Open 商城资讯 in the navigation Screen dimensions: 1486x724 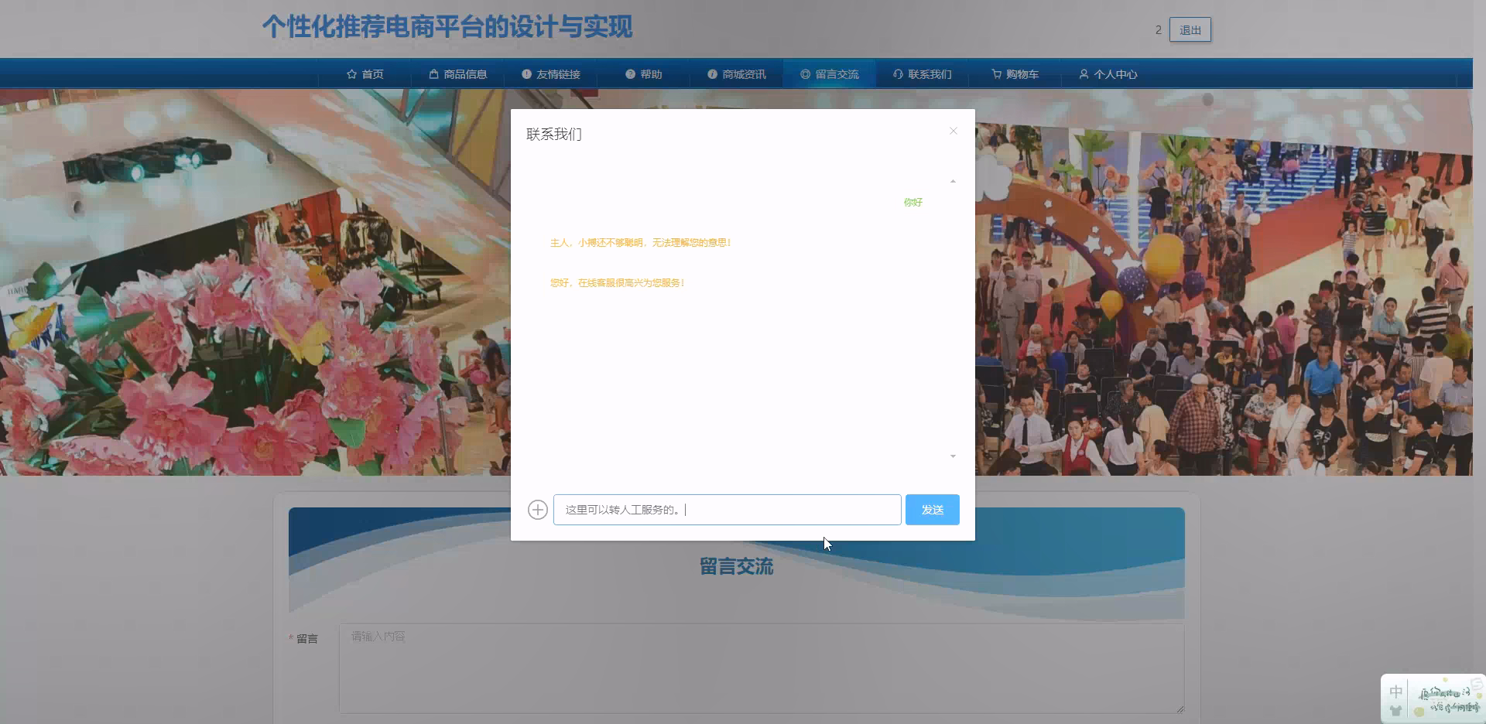737,74
